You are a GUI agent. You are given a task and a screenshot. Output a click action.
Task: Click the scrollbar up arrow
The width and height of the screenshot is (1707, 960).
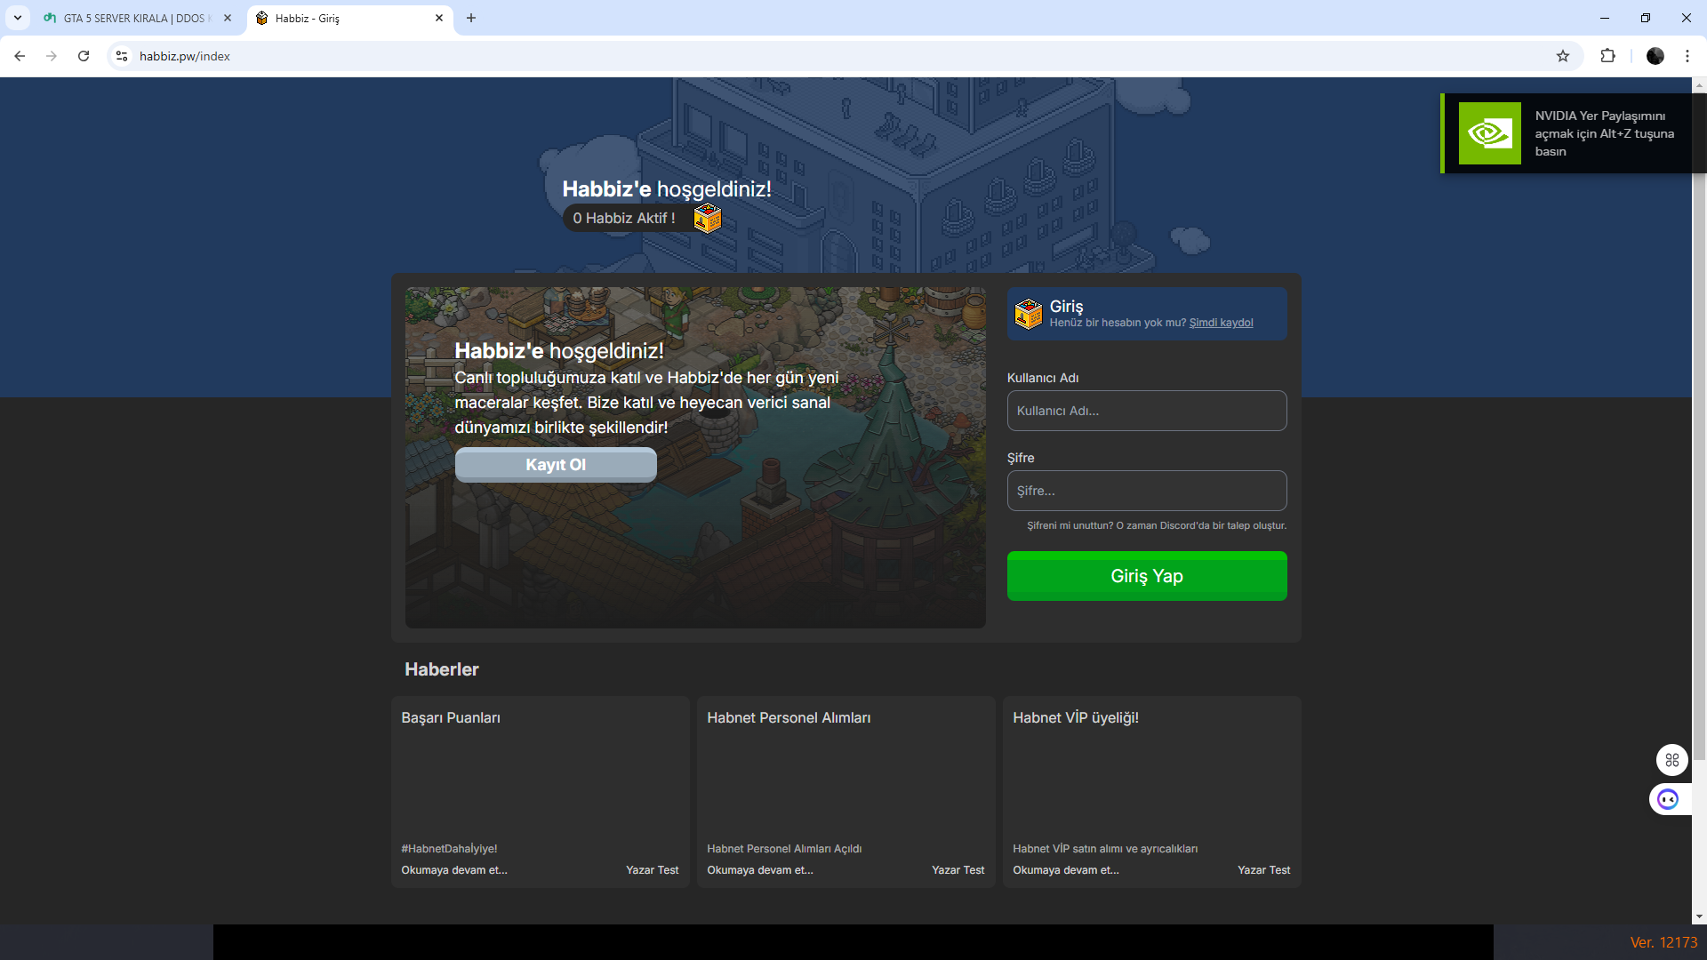[1699, 85]
